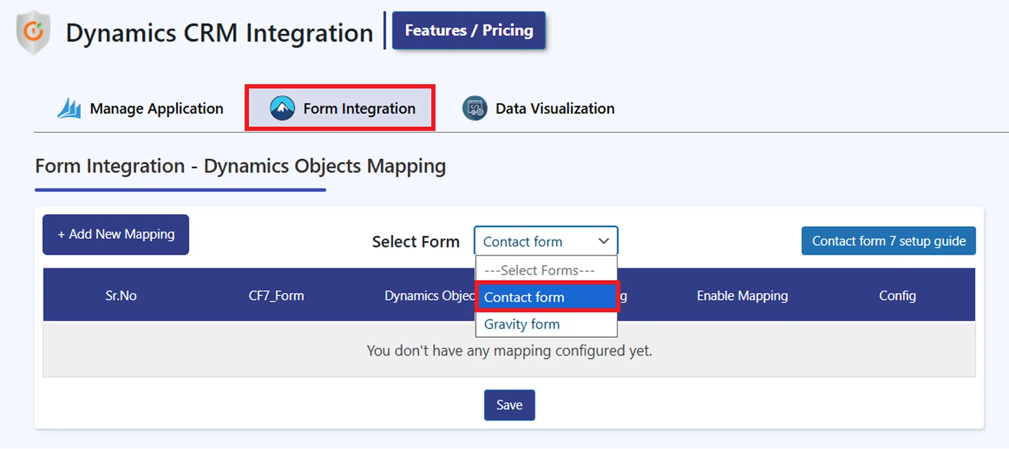Image resolution: width=1009 pixels, height=449 pixels.
Task: Click the Dynamics Object column header
Action: coord(429,295)
